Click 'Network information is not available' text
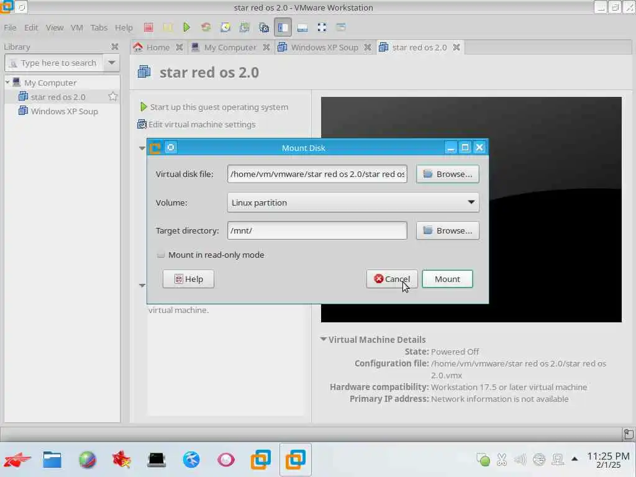The width and height of the screenshot is (636, 477). tap(500, 399)
